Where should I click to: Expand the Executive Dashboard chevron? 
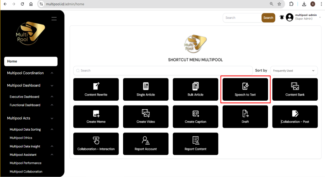click(52, 97)
